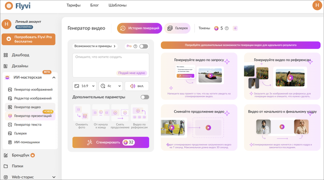The height and width of the screenshot is (180, 324).
Task: Open the Тарифы menu item
Action: 73,5
